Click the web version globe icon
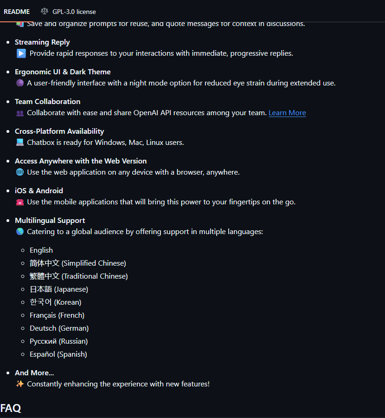385x418 pixels. pos(20,172)
